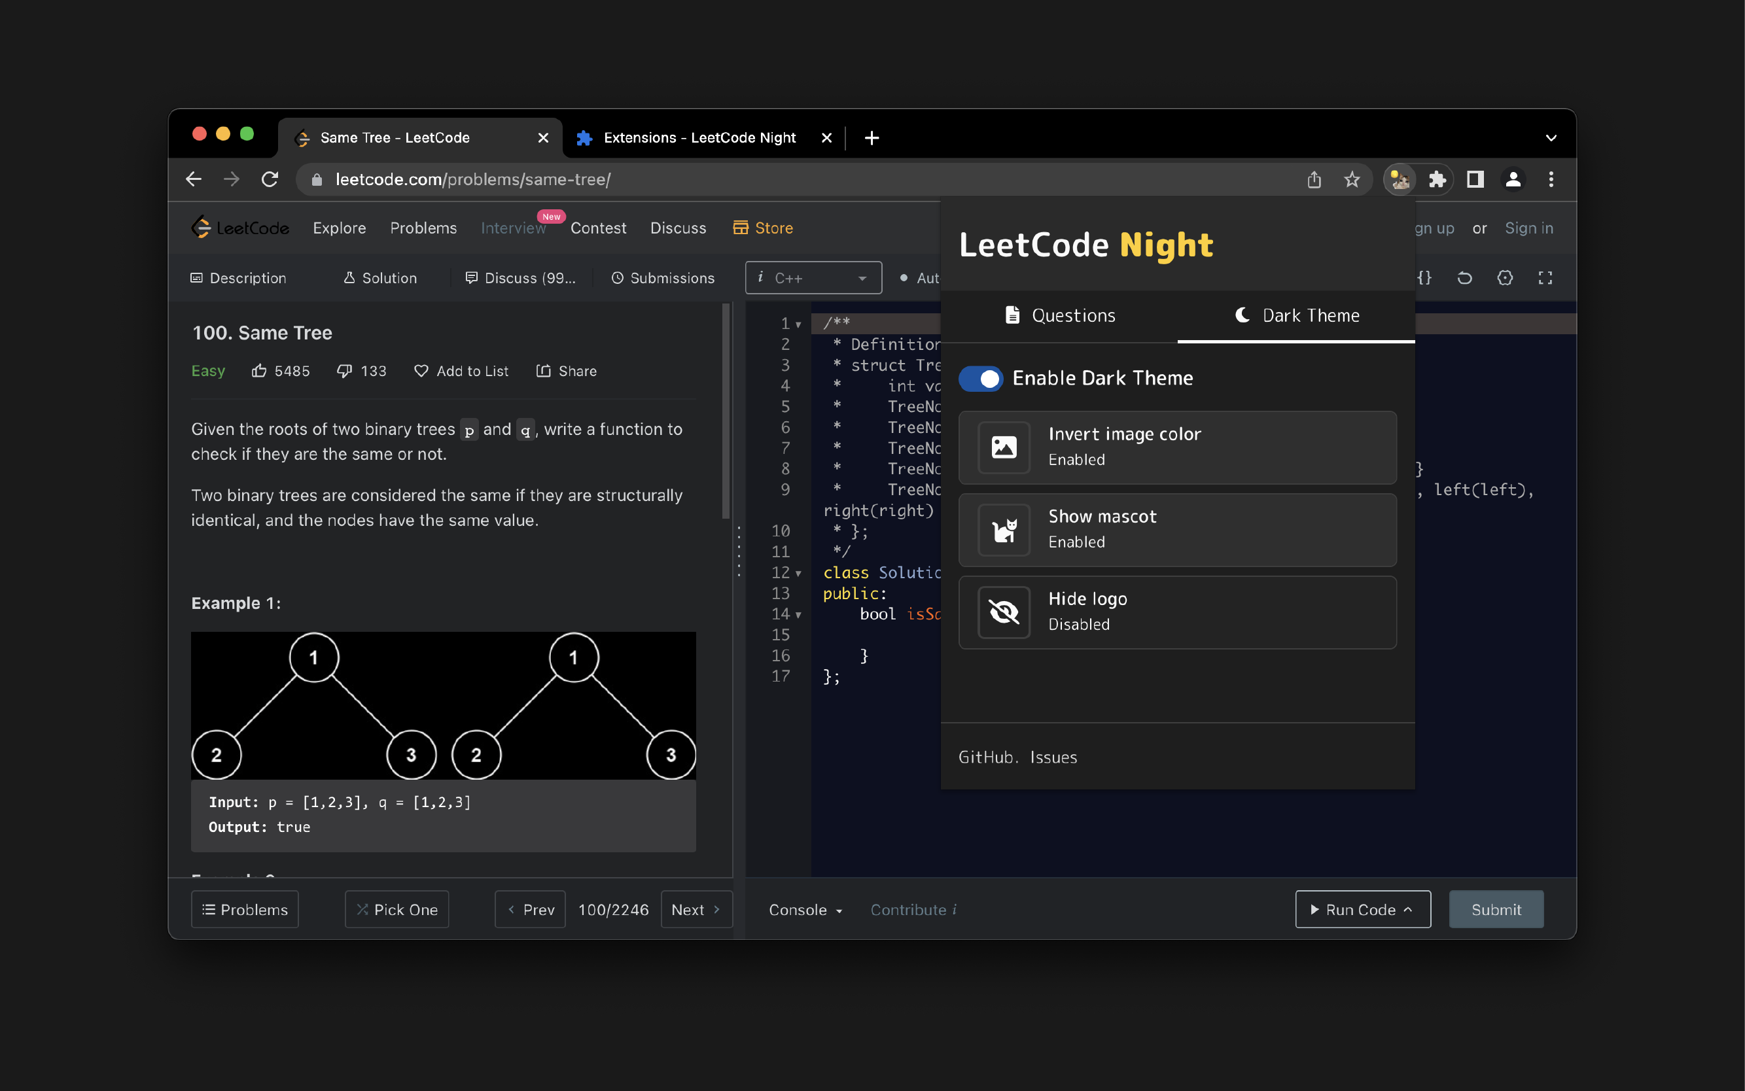Go back with the browser back arrow
The image size is (1745, 1091).
point(194,179)
